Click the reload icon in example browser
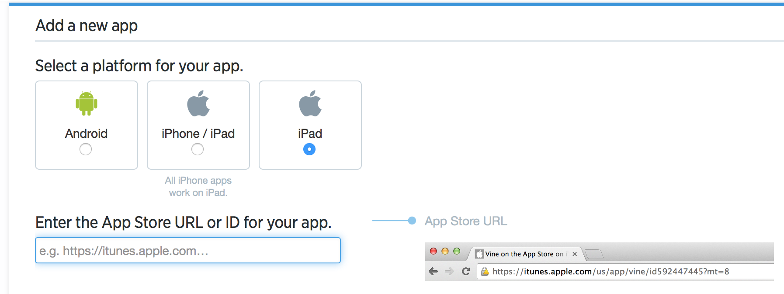The image size is (784, 294). (x=466, y=271)
